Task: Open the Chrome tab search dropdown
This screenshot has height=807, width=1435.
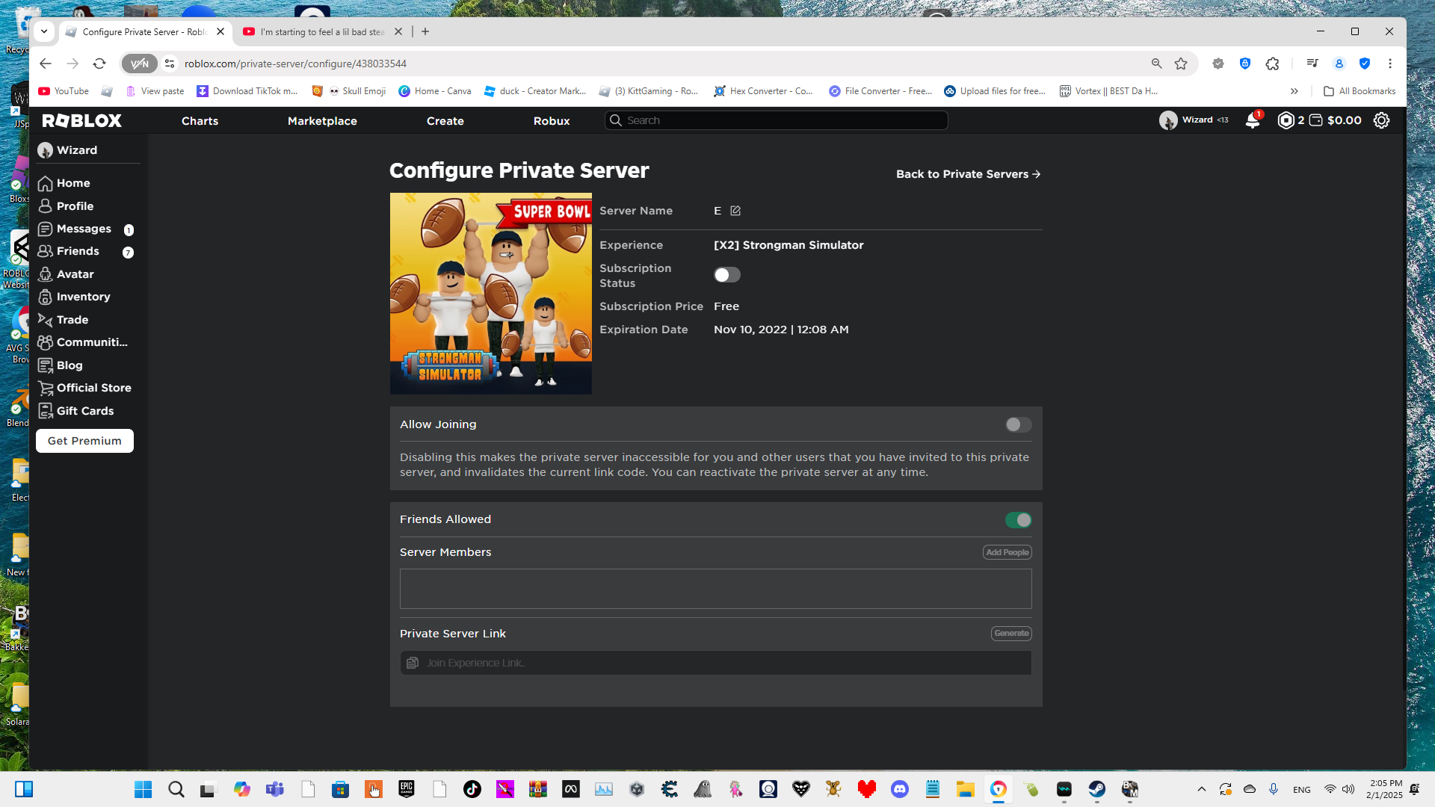Action: tap(44, 31)
